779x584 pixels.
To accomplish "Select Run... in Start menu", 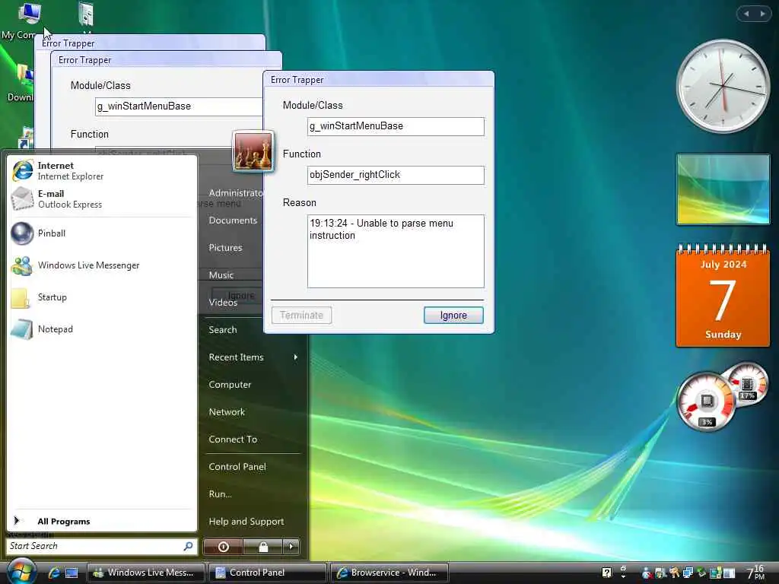I will [x=220, y=494].
